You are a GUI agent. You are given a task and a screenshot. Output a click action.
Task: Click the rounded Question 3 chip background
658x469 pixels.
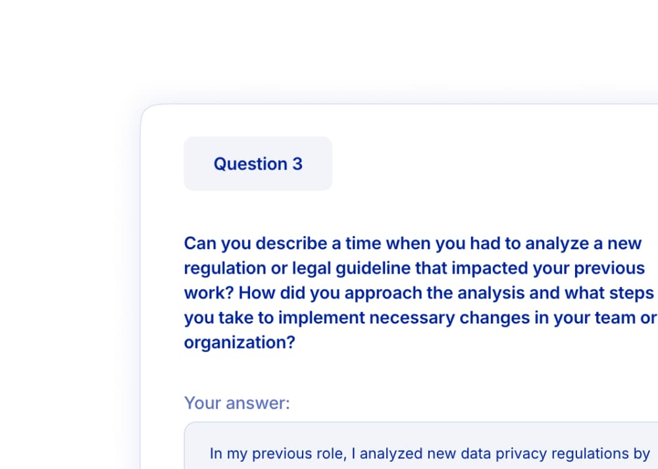coord(257,163)
